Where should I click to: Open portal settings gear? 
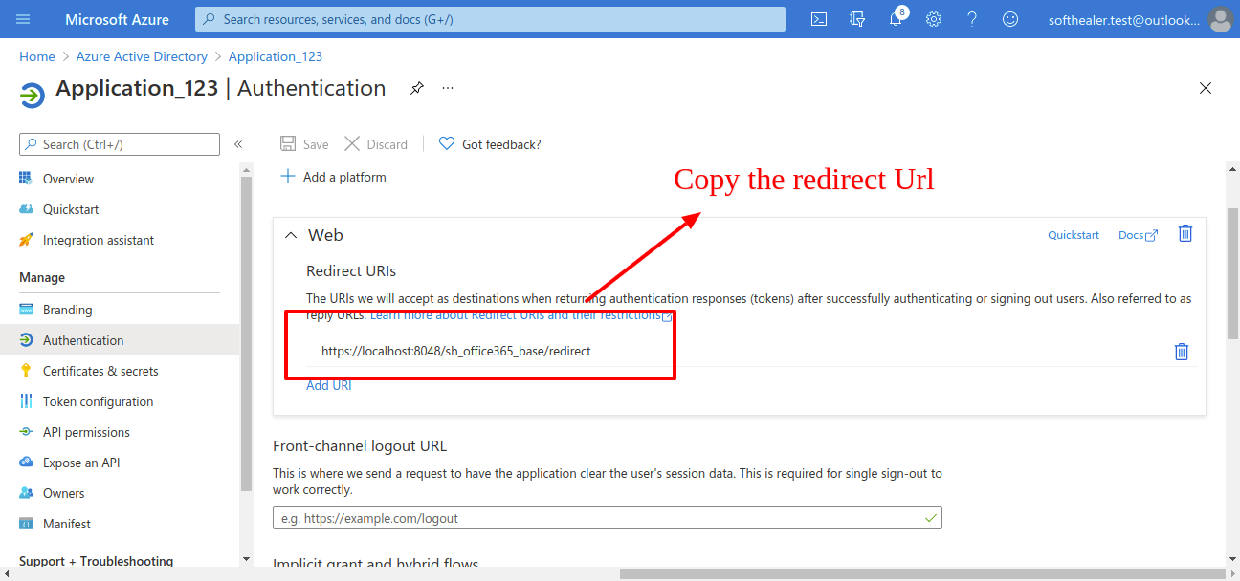(934, 19)
